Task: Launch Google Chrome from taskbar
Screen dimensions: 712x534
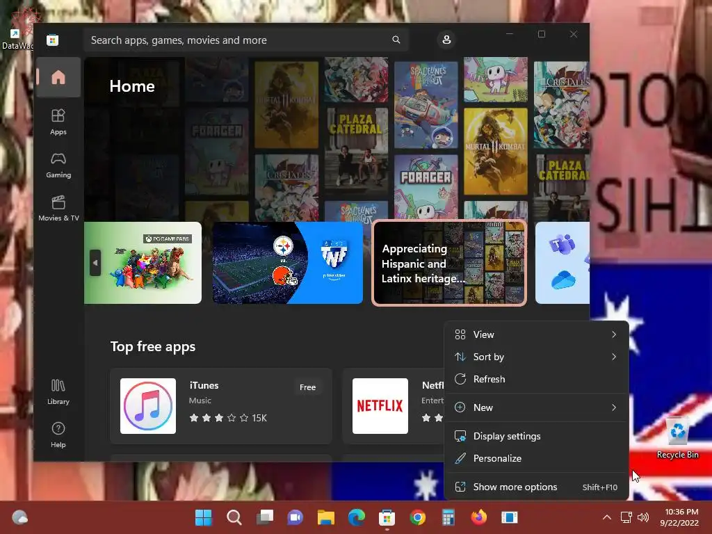Action: pyautogui.click(x=418, y=517)
